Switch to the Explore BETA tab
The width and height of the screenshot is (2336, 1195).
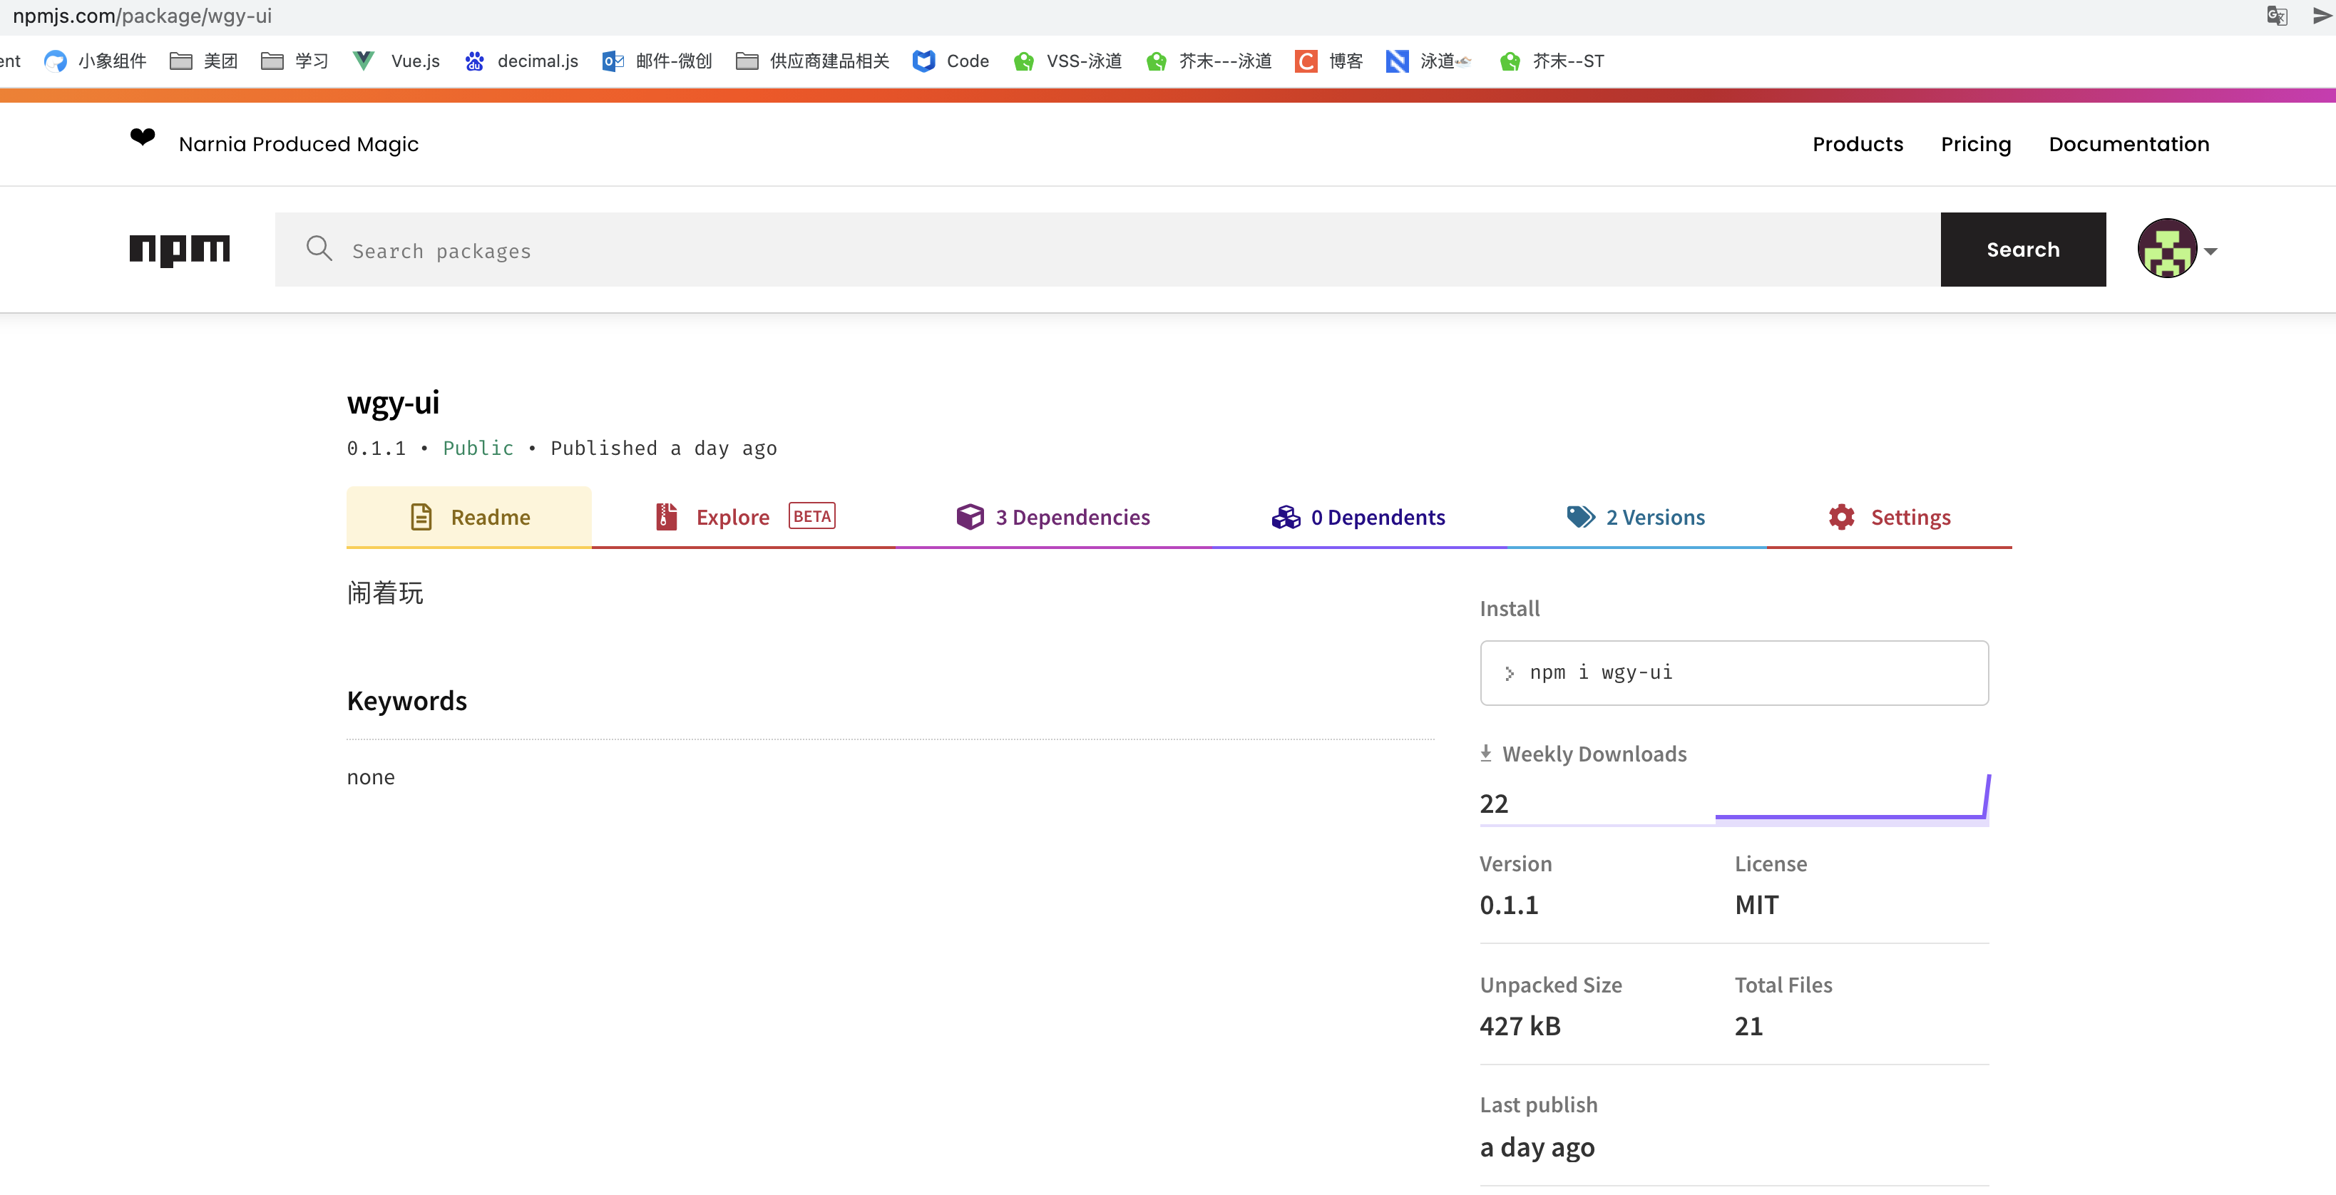tap(744, 517)
